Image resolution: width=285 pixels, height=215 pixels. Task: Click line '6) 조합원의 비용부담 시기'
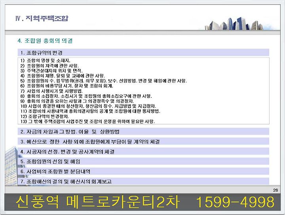[67, 86]
